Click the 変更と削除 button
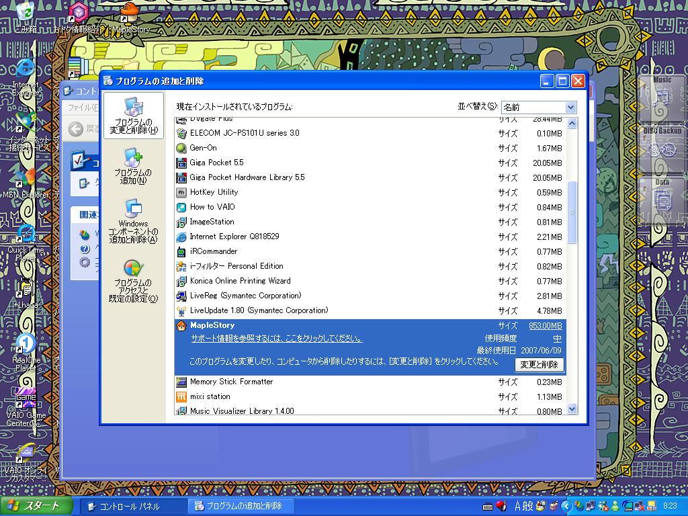 540,365
